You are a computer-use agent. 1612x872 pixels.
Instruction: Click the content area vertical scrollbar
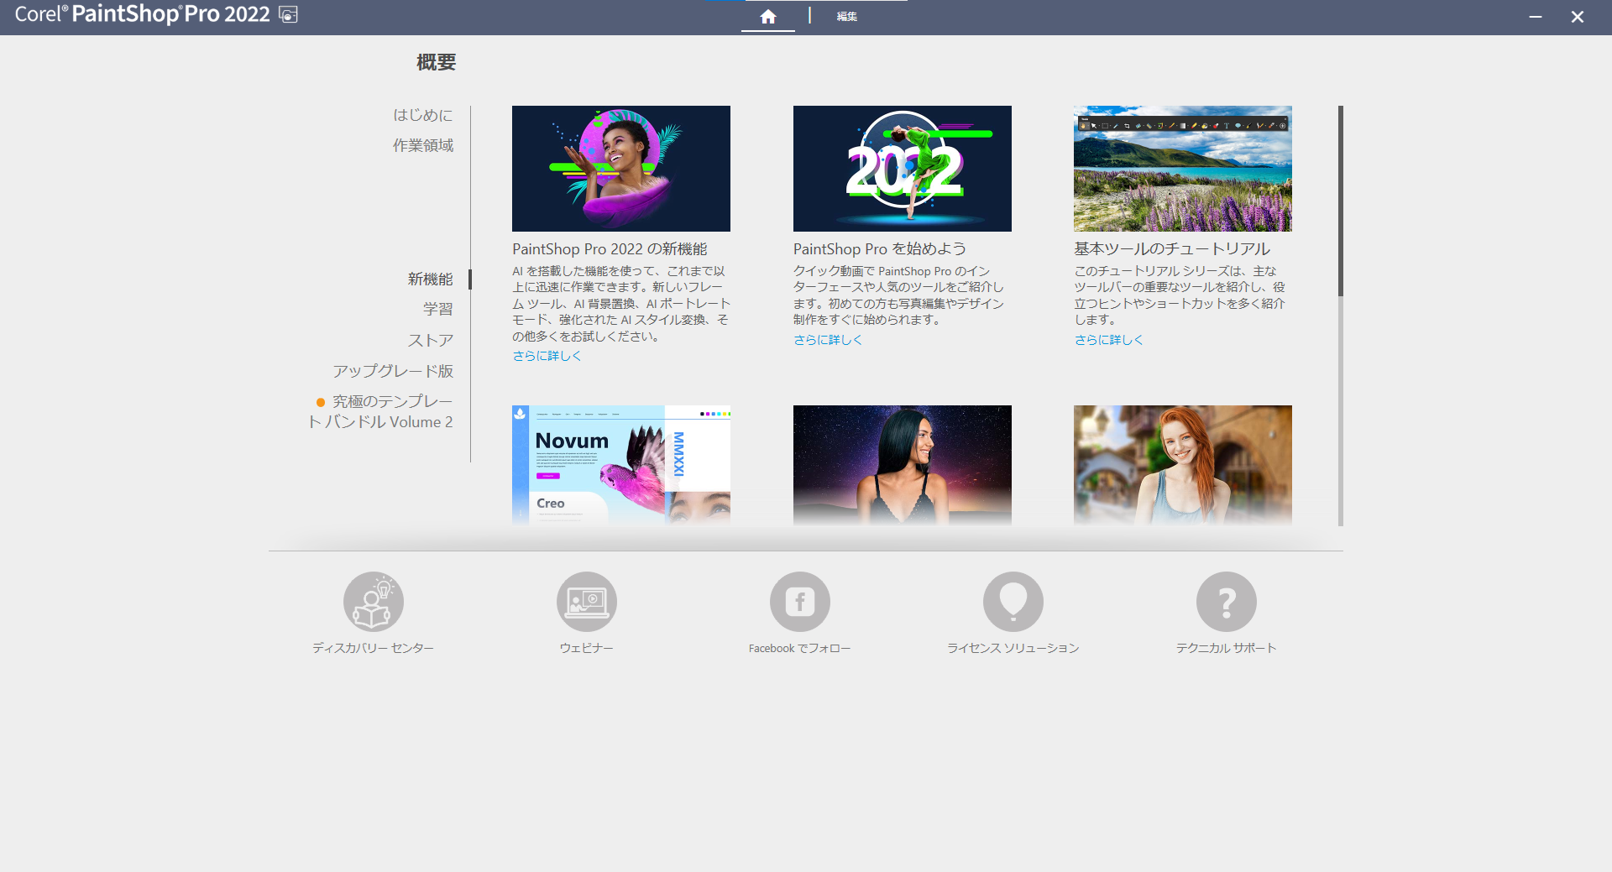point(1341,201)
